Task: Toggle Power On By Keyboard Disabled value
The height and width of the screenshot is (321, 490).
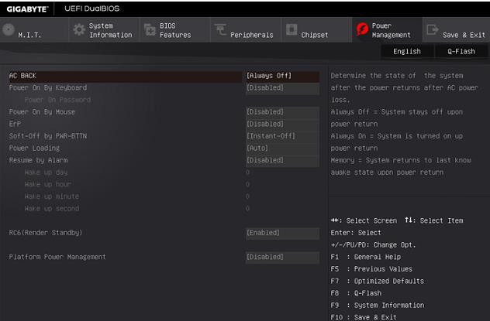Action: pyautogui.click(x=282, y=88)
